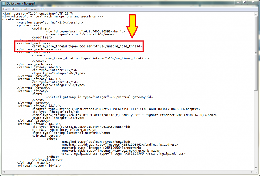Click the 'Virtual PC' name line
The image size is (260, 176).
(80, 34)
